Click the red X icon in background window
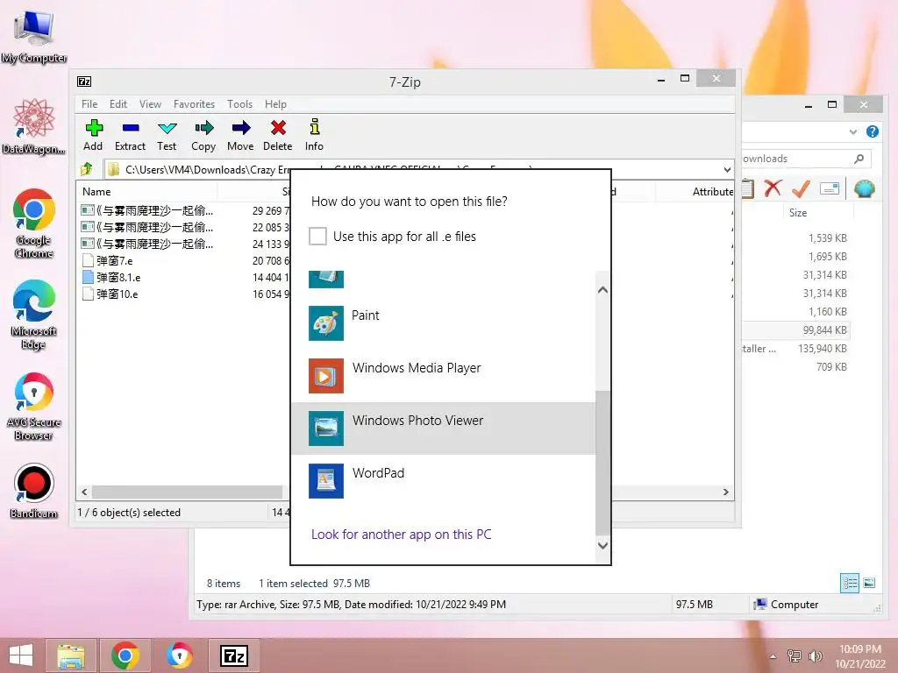The height and width of the screenshot is (673, 898). [x=773, y=188]
